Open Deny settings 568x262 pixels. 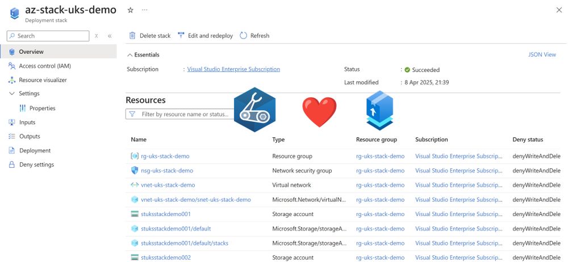(x=36, y=164)
